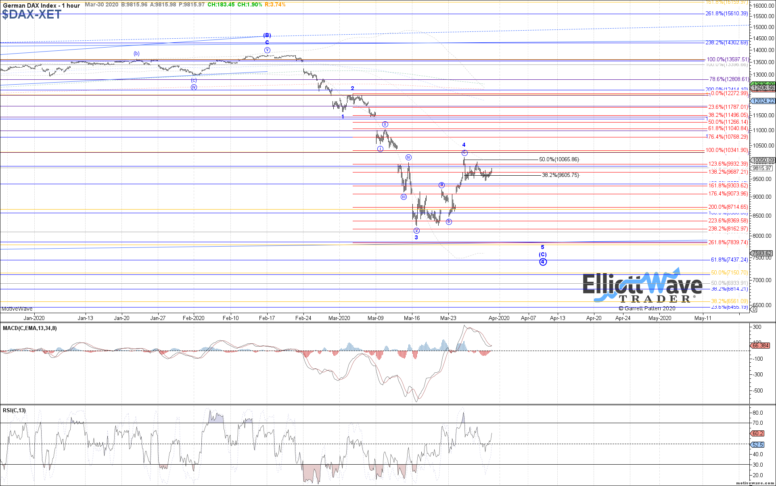Select the 223.6%(8369.58) extension label
776x486 pixels.
click(x=728, y=221)
